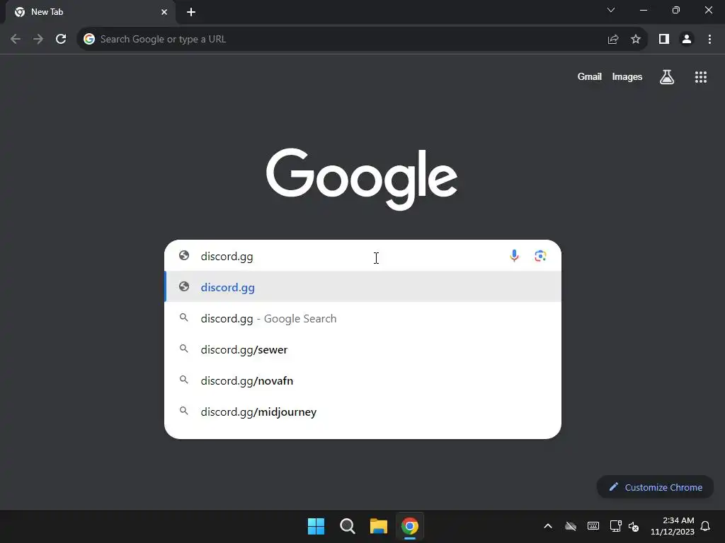This screenshot has width=725, height=543.
Task: Open the Chrome side panel
Action: 664,40
